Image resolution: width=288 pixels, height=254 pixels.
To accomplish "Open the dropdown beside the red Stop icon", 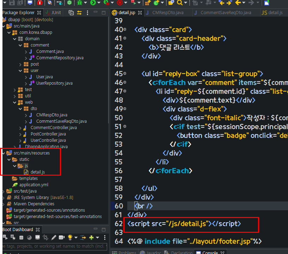I will (126, 3).
